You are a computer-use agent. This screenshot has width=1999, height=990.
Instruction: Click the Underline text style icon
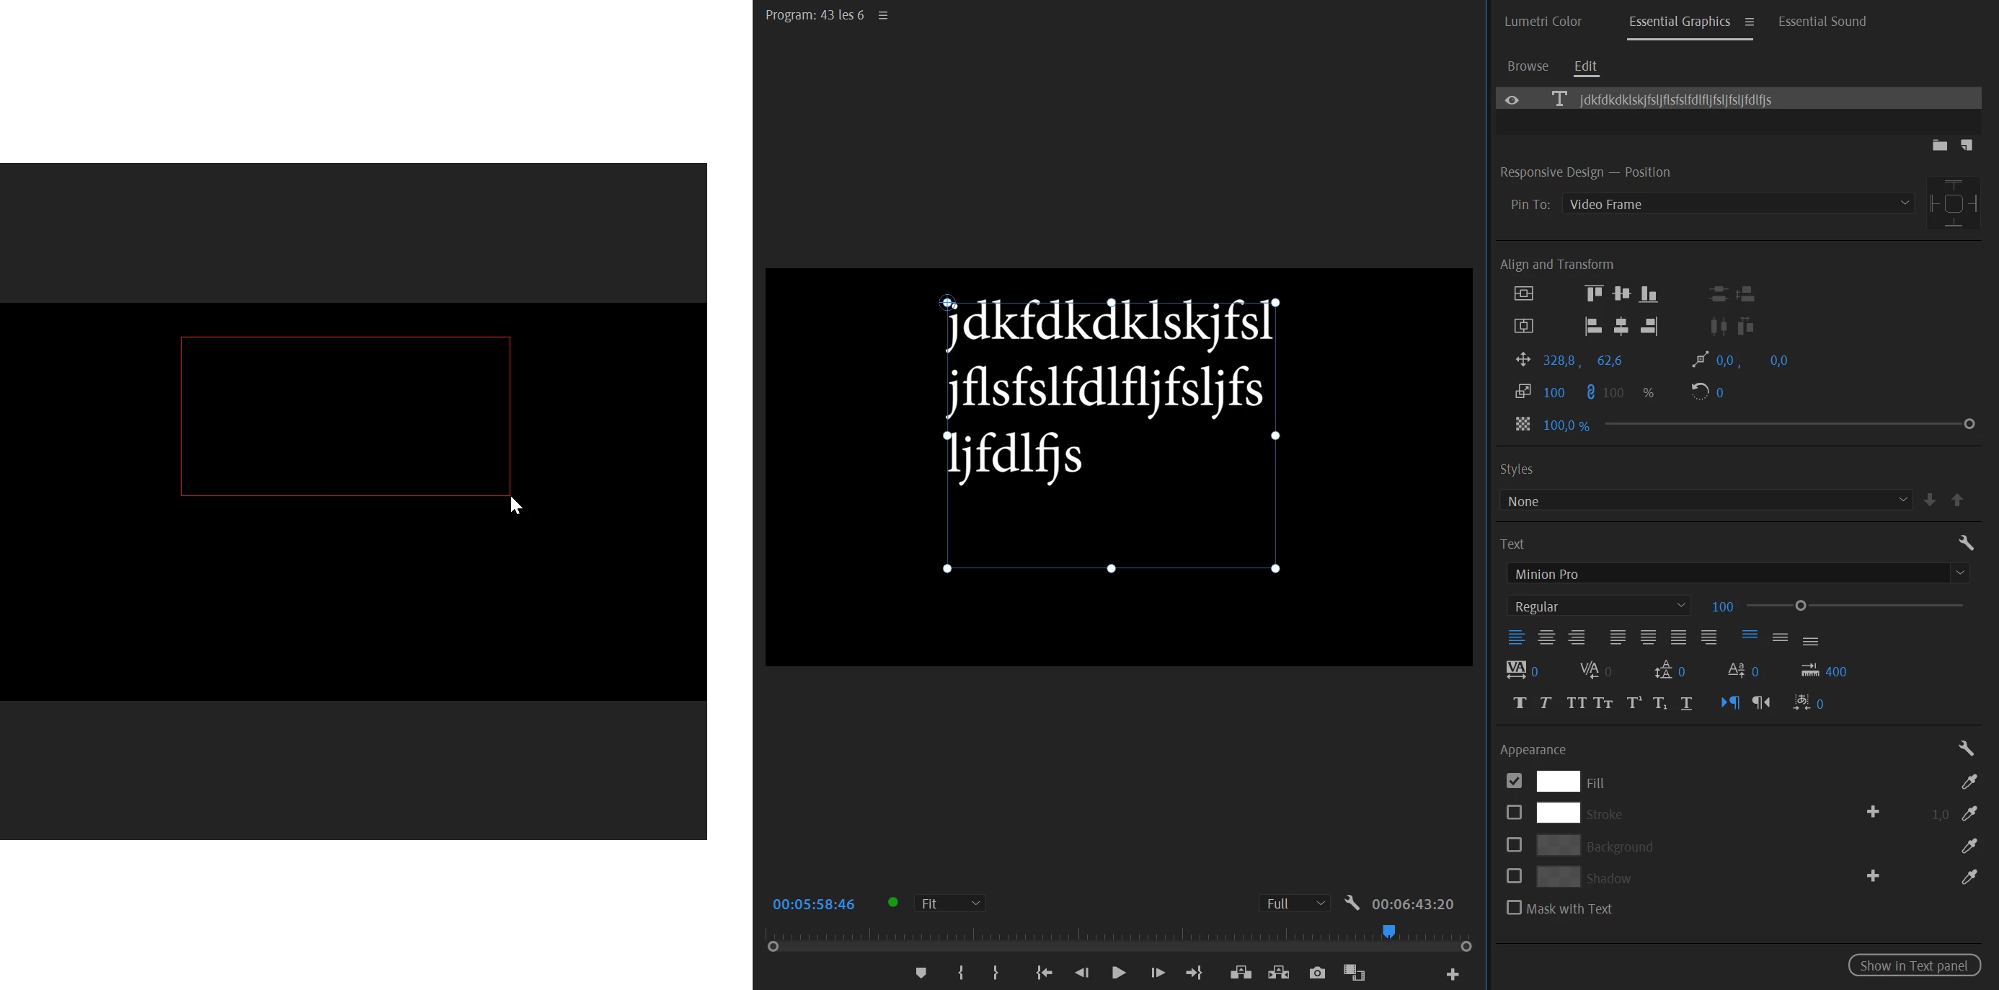tap(1686, 704)
